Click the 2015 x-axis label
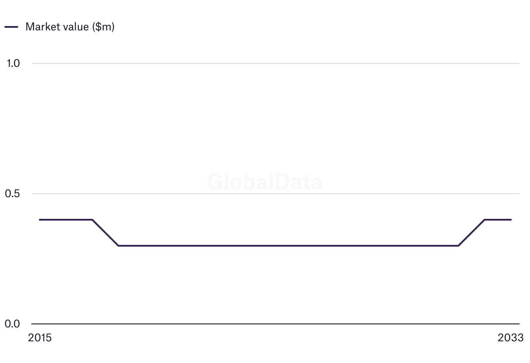This screenshot has height=363, width=530. coord(40,338)
